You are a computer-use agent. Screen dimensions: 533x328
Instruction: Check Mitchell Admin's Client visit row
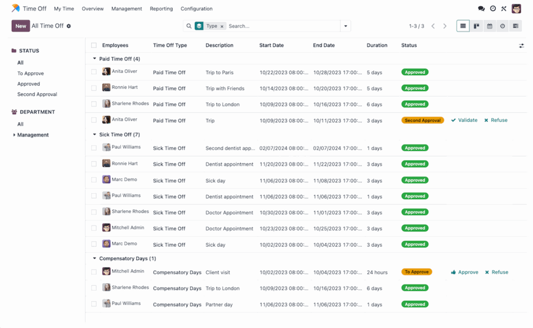94,272
